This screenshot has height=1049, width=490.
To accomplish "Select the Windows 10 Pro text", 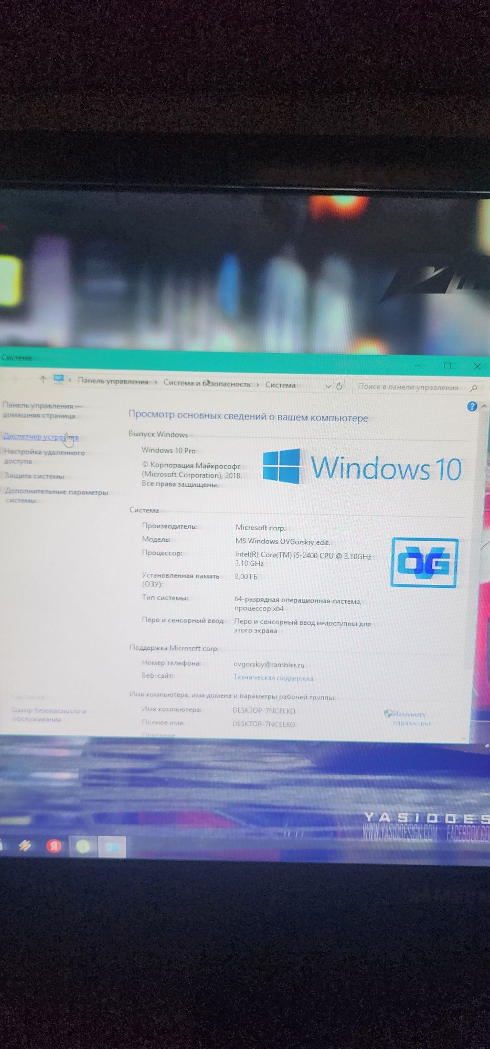I will coord(168,450).
